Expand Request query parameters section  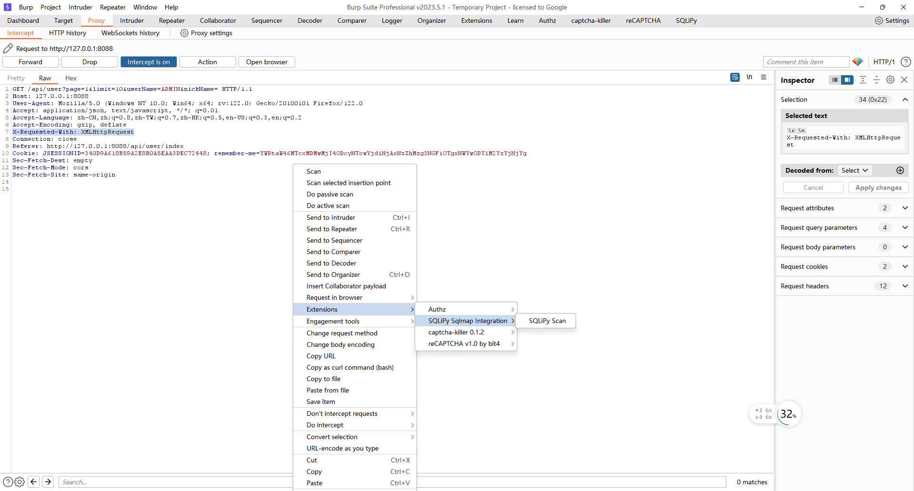point(905,227)
